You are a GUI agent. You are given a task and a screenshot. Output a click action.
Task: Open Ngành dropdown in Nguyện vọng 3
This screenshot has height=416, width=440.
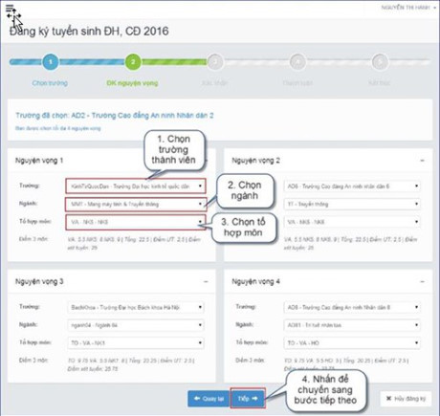tap(136, 325)
